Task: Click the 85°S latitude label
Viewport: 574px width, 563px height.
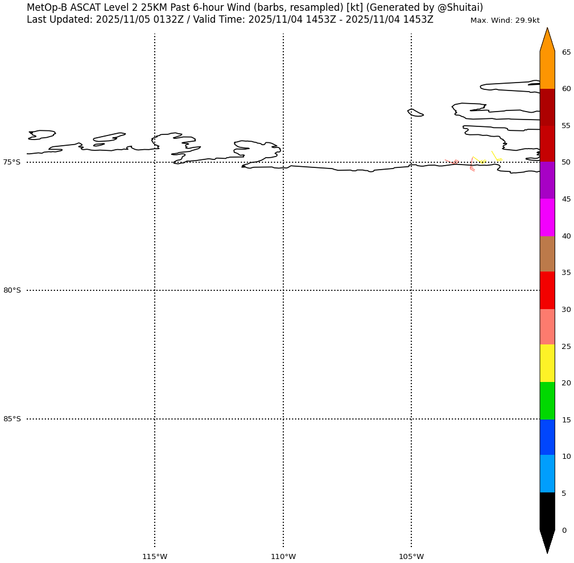Action: click(12, 419)
